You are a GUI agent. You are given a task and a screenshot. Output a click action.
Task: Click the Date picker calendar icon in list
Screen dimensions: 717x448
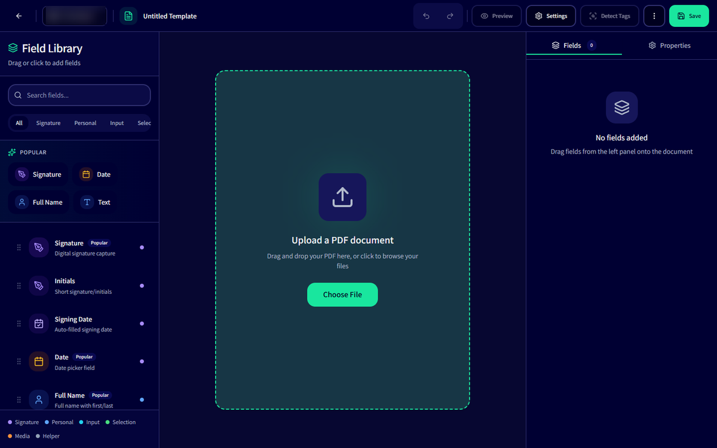pyautogui.click(x=39, y=361)
